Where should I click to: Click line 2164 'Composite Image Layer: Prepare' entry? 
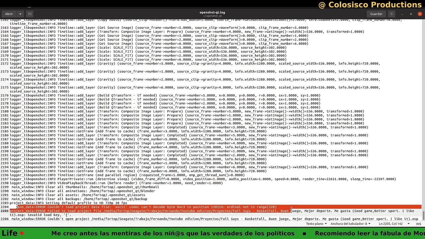point(187,32)
